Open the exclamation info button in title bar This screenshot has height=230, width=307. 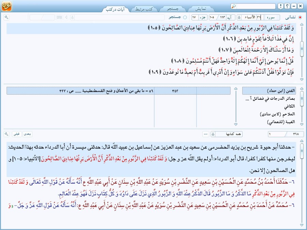point(280,6)
